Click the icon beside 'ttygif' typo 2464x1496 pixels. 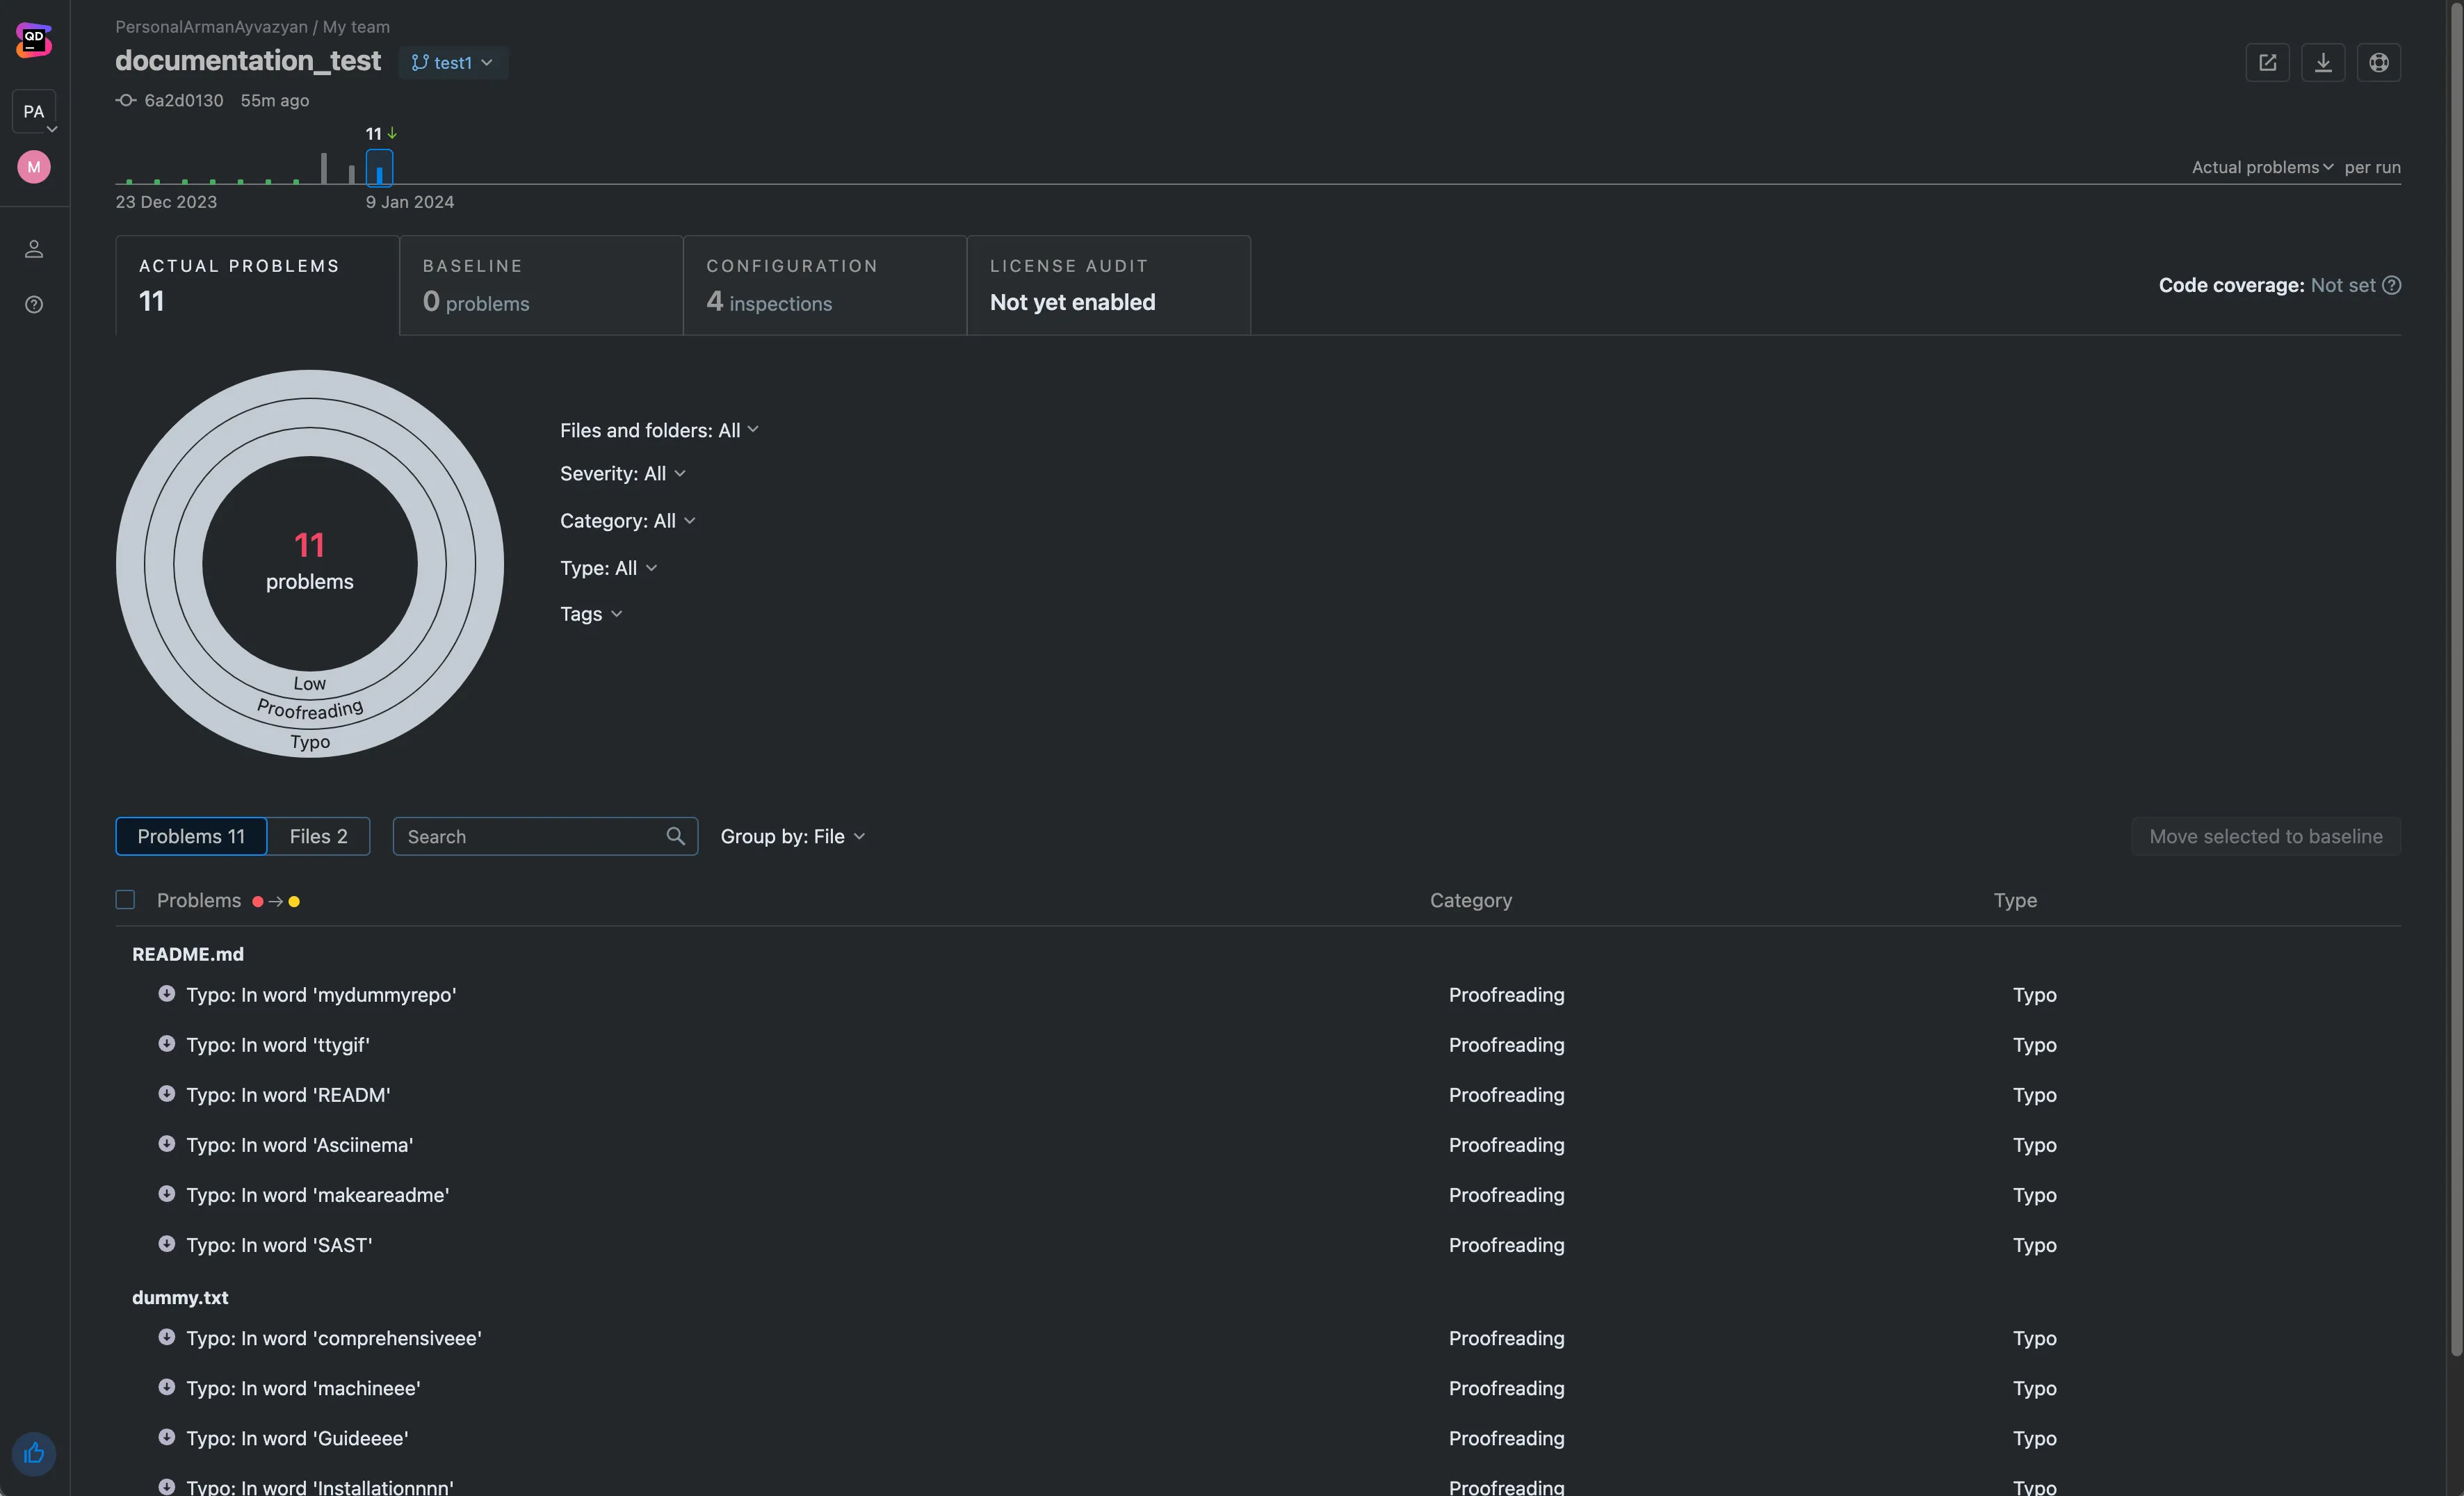tap(167, 1044)
